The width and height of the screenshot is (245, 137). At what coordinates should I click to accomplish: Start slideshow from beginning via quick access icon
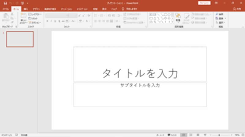tap(22, 3)
